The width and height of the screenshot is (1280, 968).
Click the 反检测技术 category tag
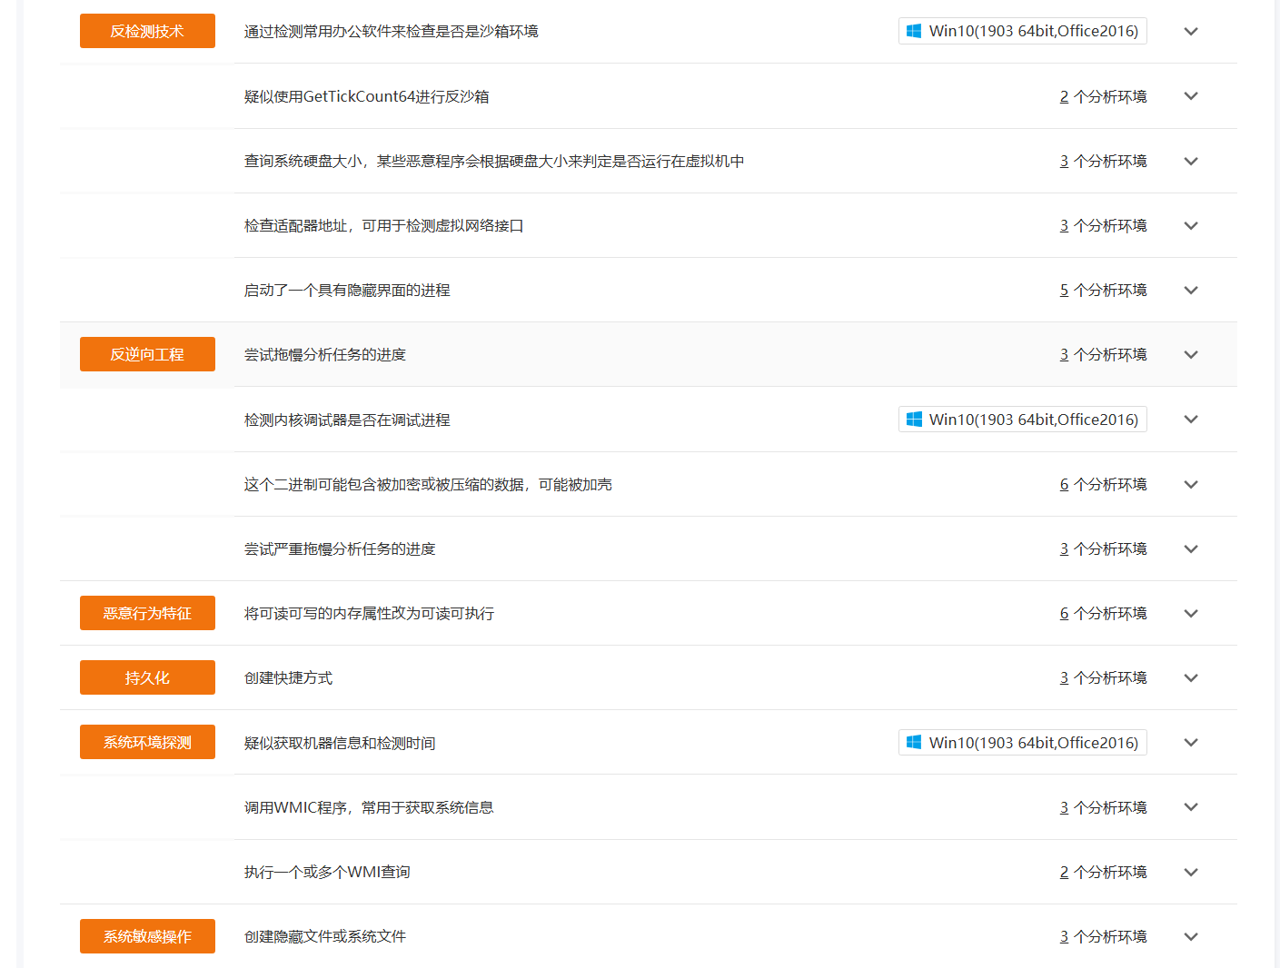click(x=147, y=31)
